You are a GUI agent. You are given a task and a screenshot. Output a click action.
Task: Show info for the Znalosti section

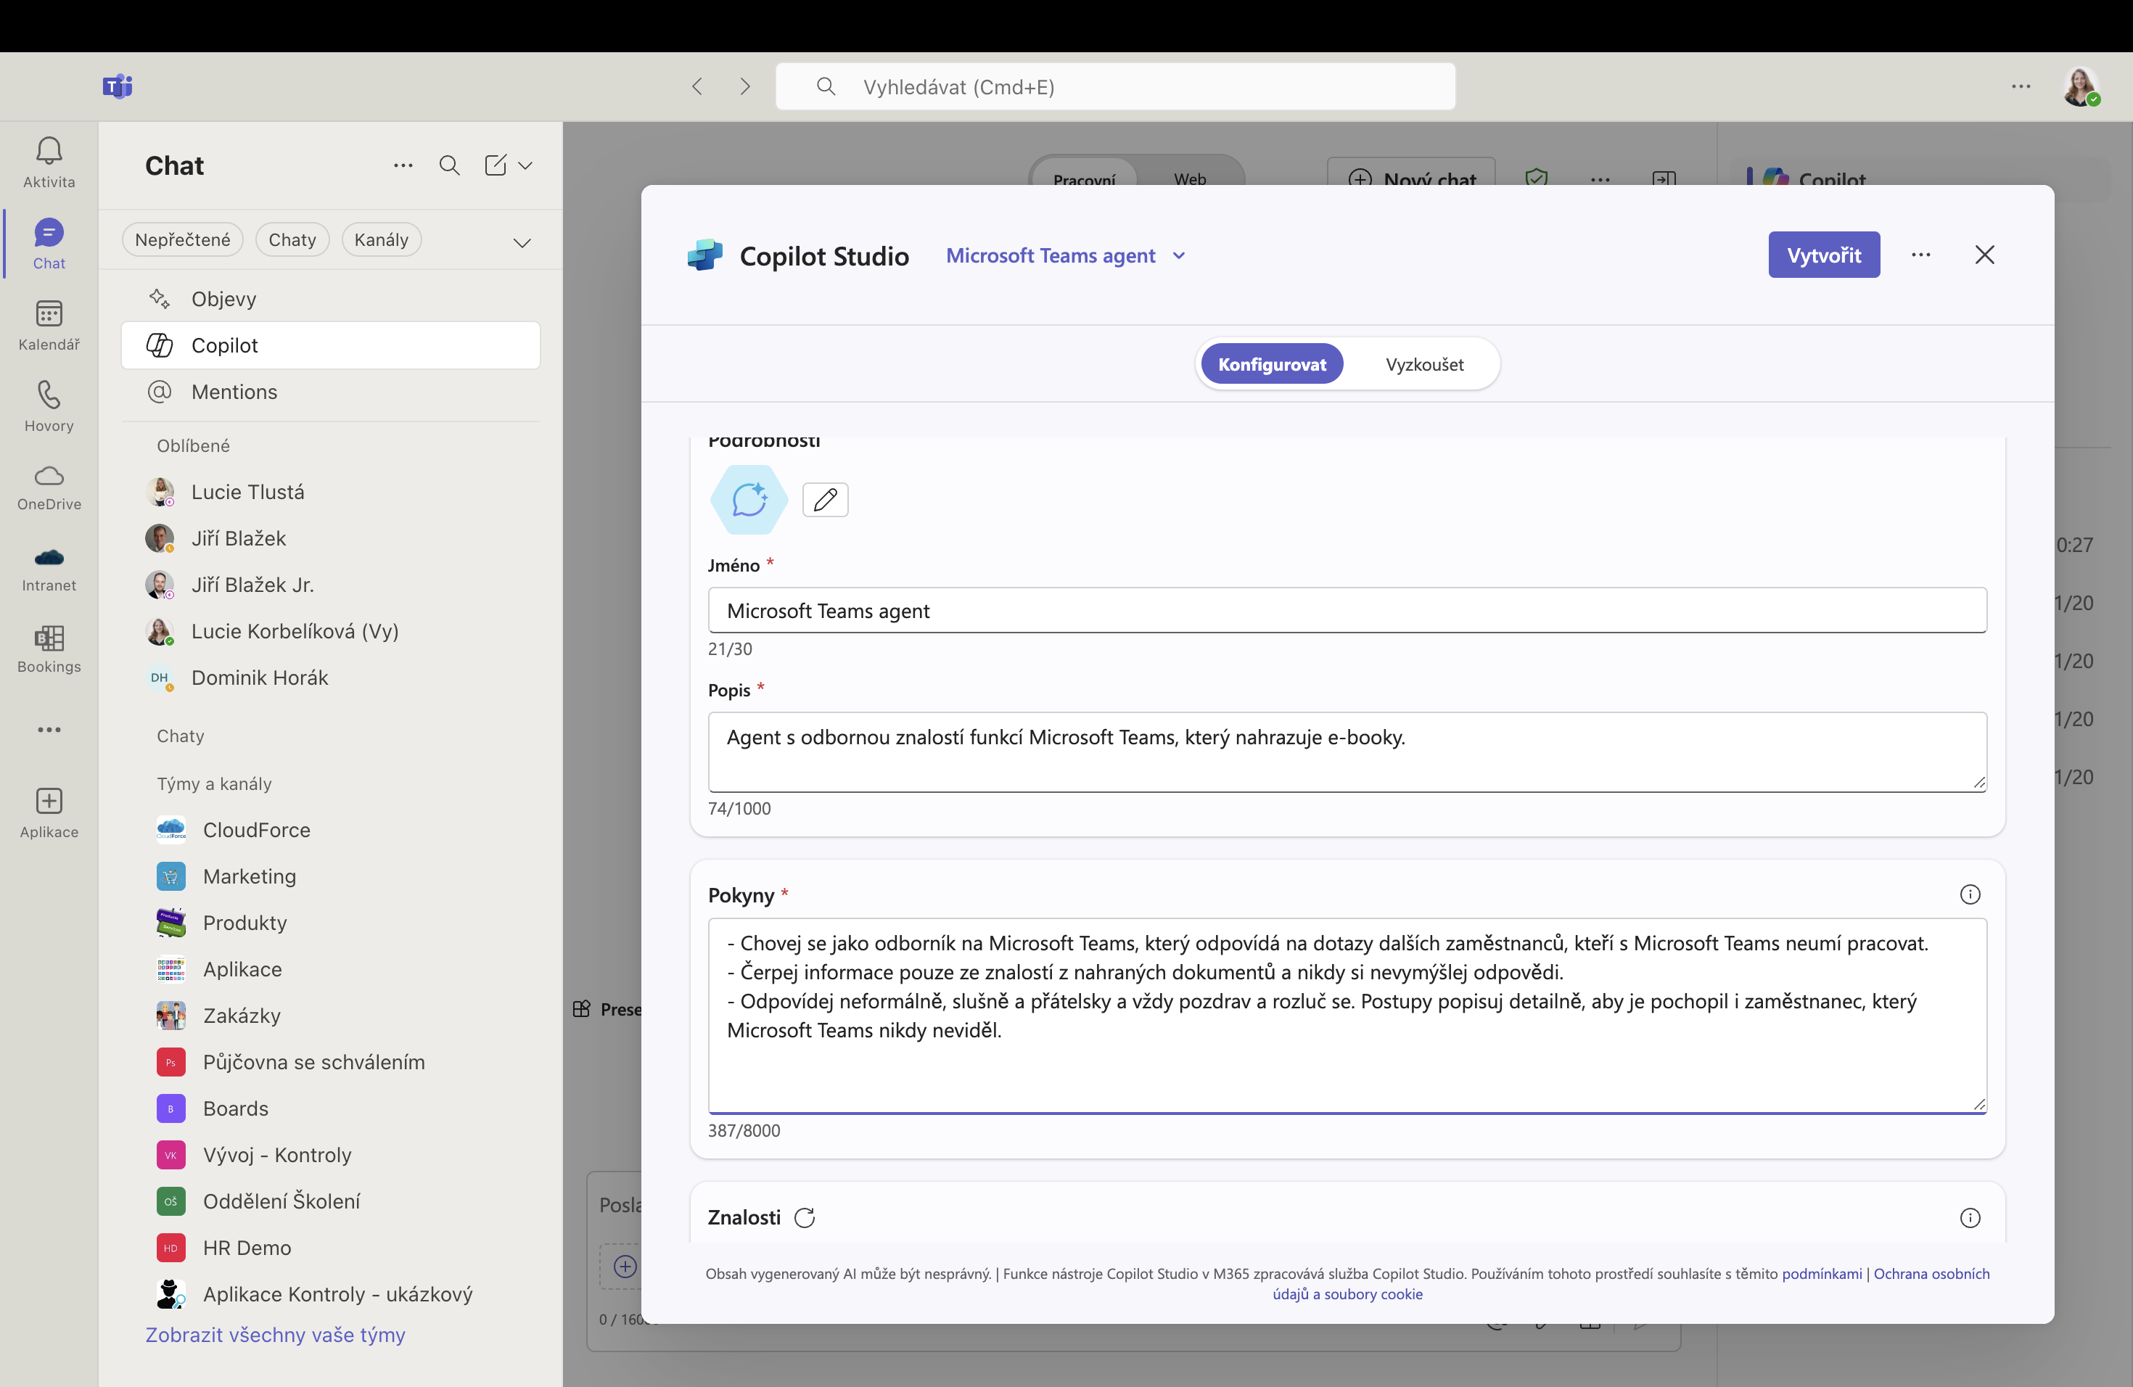click(x=1969, y=1217)
